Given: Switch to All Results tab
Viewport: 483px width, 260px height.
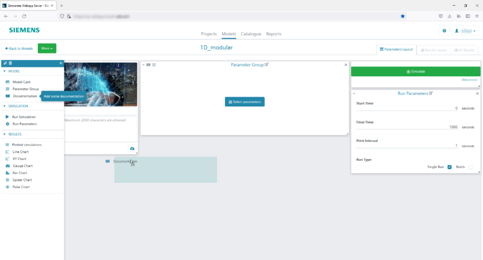Looking at the screenshot, I should [464, 50].
